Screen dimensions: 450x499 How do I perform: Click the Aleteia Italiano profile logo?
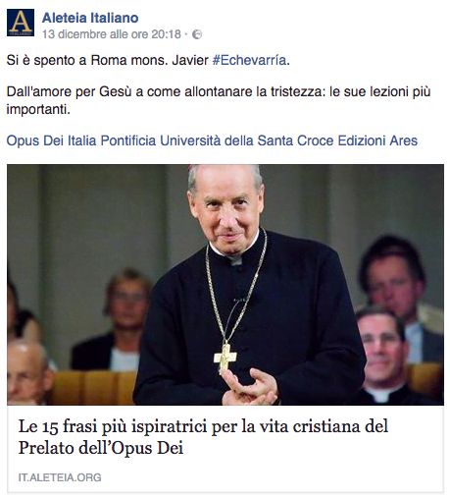(x=21, y=23)
